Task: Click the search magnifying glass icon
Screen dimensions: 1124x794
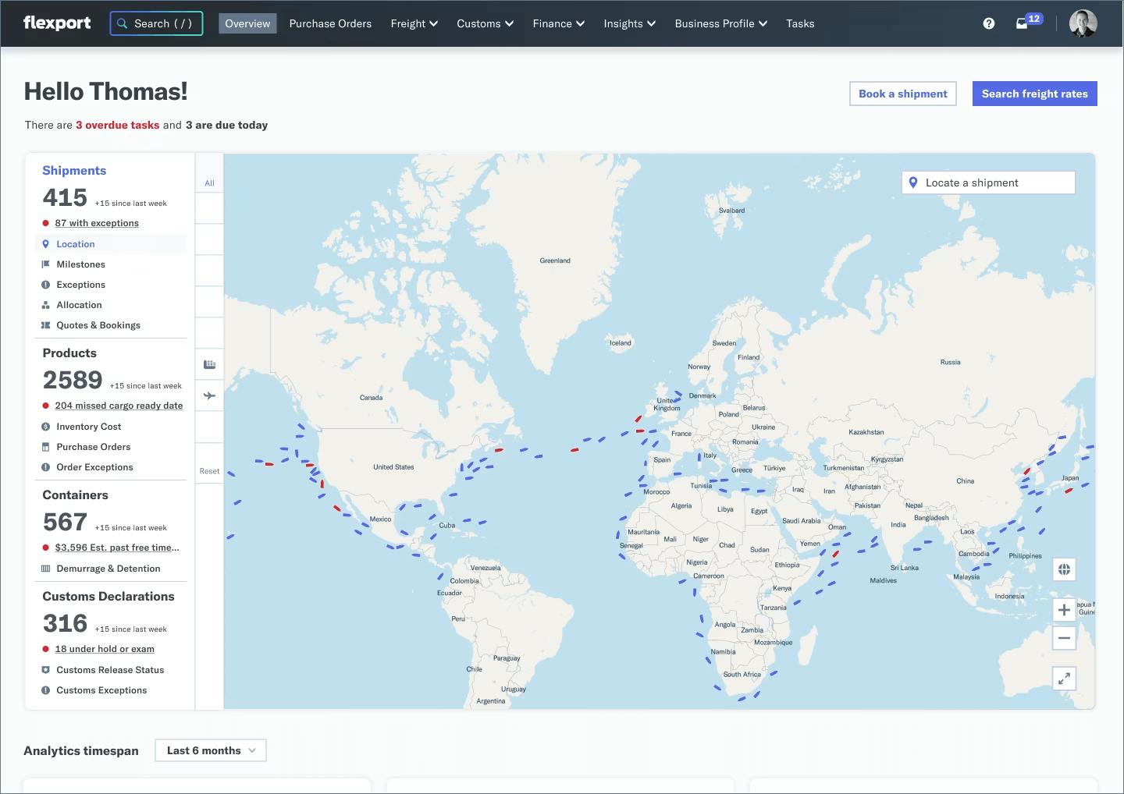Action: [x=122, y=23]
